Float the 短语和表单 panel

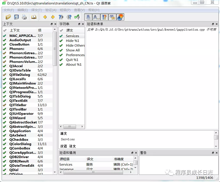[x=213, y=24]
